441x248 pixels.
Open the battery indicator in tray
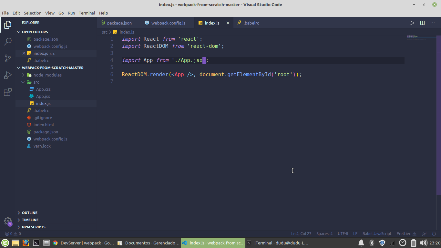point(413,243)
